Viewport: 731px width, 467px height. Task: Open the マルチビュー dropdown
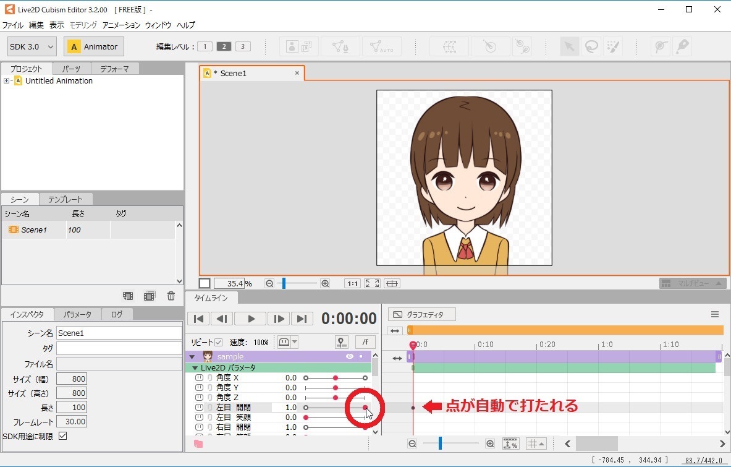[693, 283]
